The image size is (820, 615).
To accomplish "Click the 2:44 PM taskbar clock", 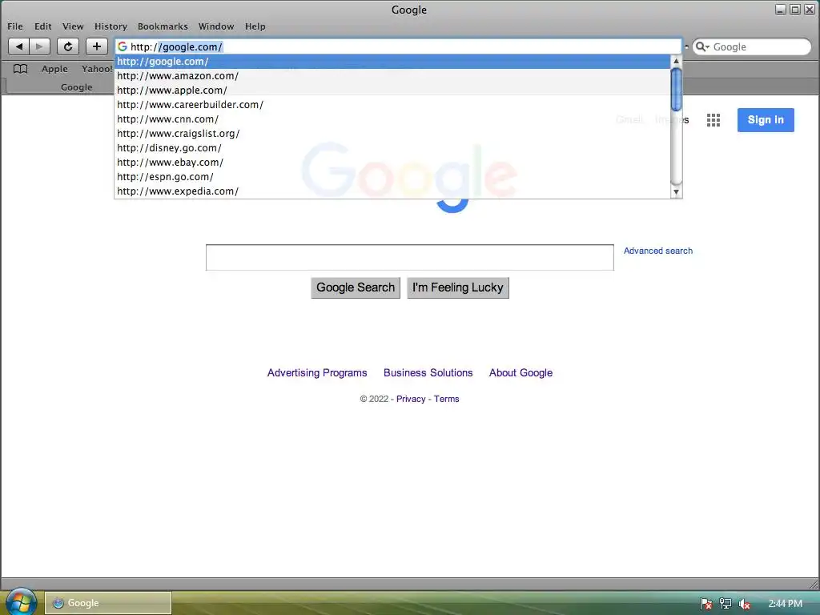I will 785,604.
